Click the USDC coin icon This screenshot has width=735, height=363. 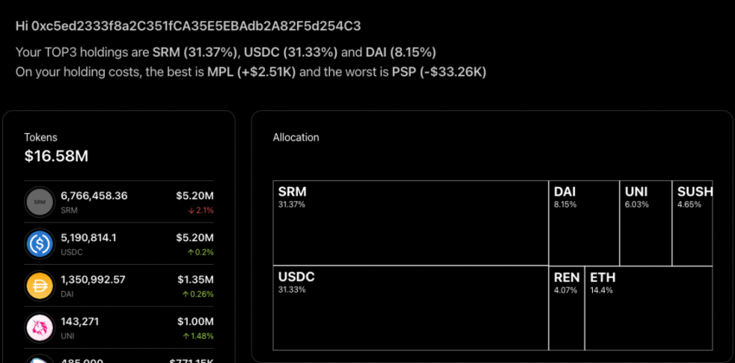pos(39,244)
